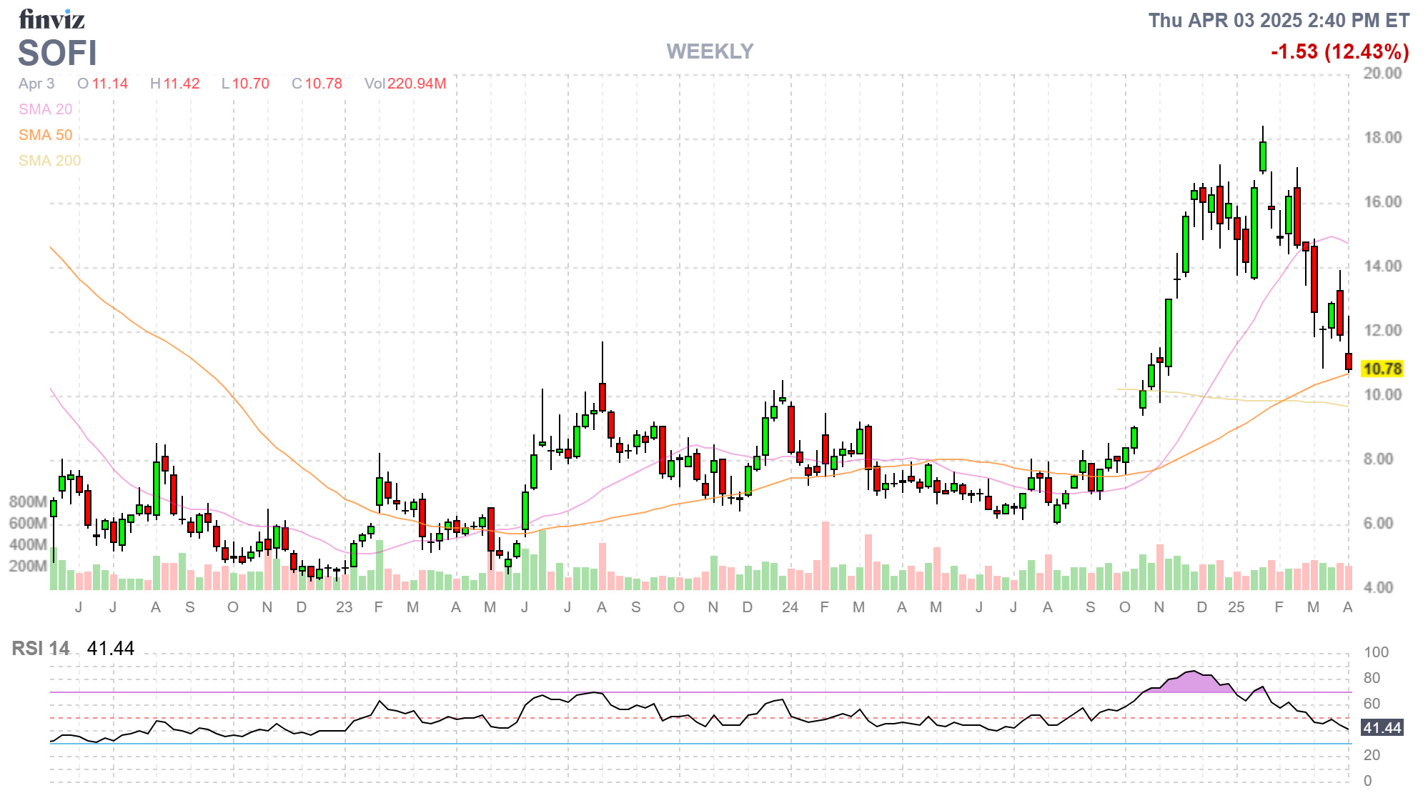Click the tallest green candle near 18.00
This screenshot has height=803, width=1428.
pyautogui.click(x=1263, y=156)
